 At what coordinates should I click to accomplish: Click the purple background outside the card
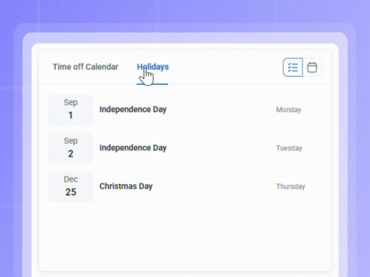(x=10, y=154)
